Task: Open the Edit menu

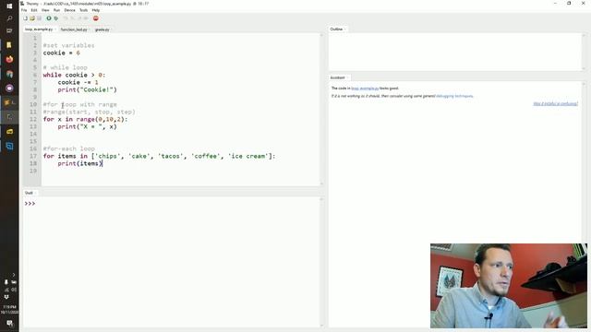Action: click(34, 10)
